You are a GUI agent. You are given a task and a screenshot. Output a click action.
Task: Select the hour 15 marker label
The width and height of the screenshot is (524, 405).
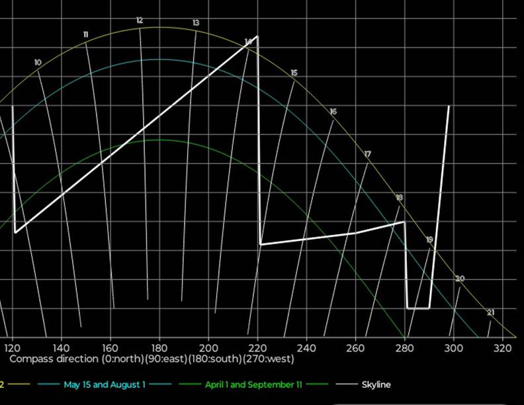pyautogui.click(x=294, y=73)
